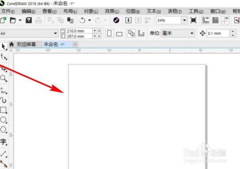Viewport: 240px width, 169px height.
Task: Click the Print icon
Action: 38,20
